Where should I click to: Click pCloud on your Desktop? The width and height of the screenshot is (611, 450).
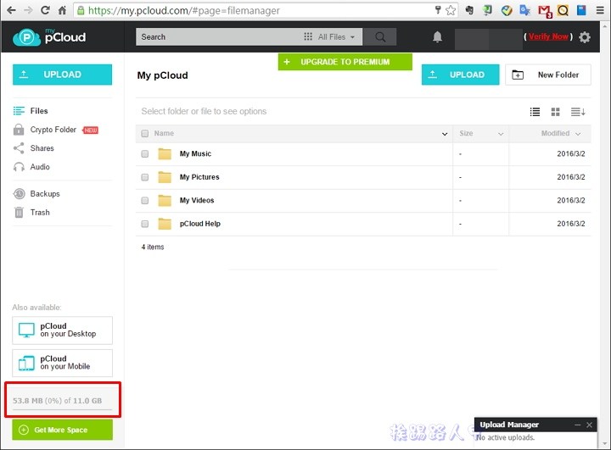pos(62,331)
